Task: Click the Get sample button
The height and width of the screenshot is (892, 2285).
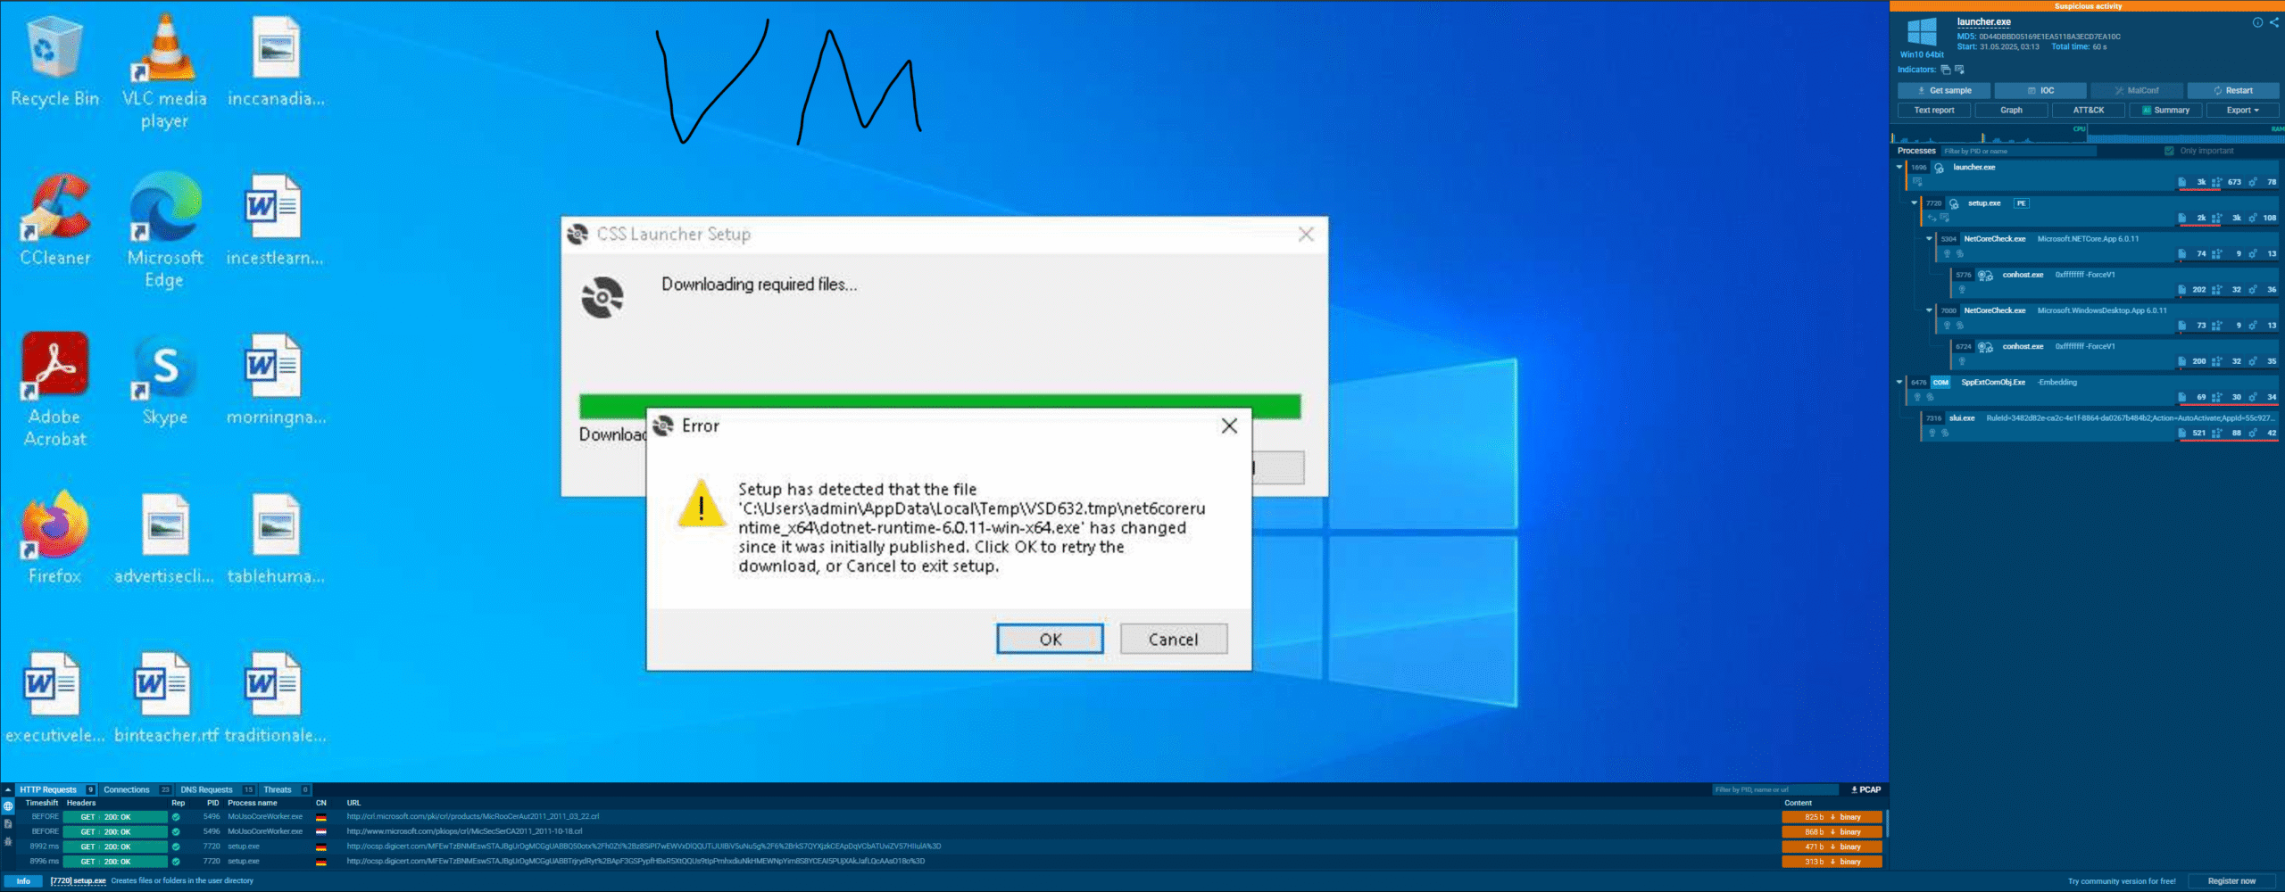Action: click(x=1944, y=91)
